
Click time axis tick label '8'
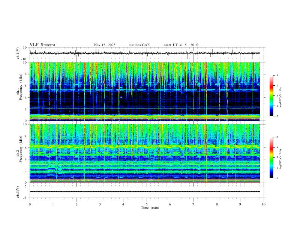217,204
